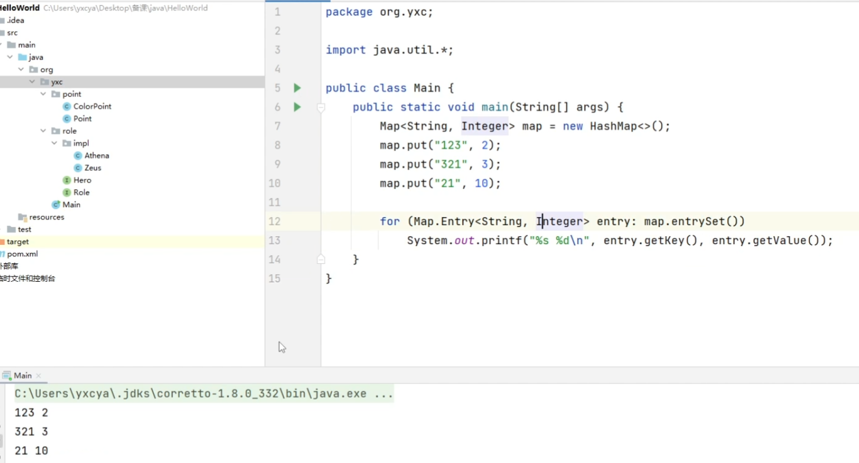This screenshot has height=463, width=859.
Task: Click the run gutter icon beside class Main
Action: (x=297, y=88)
